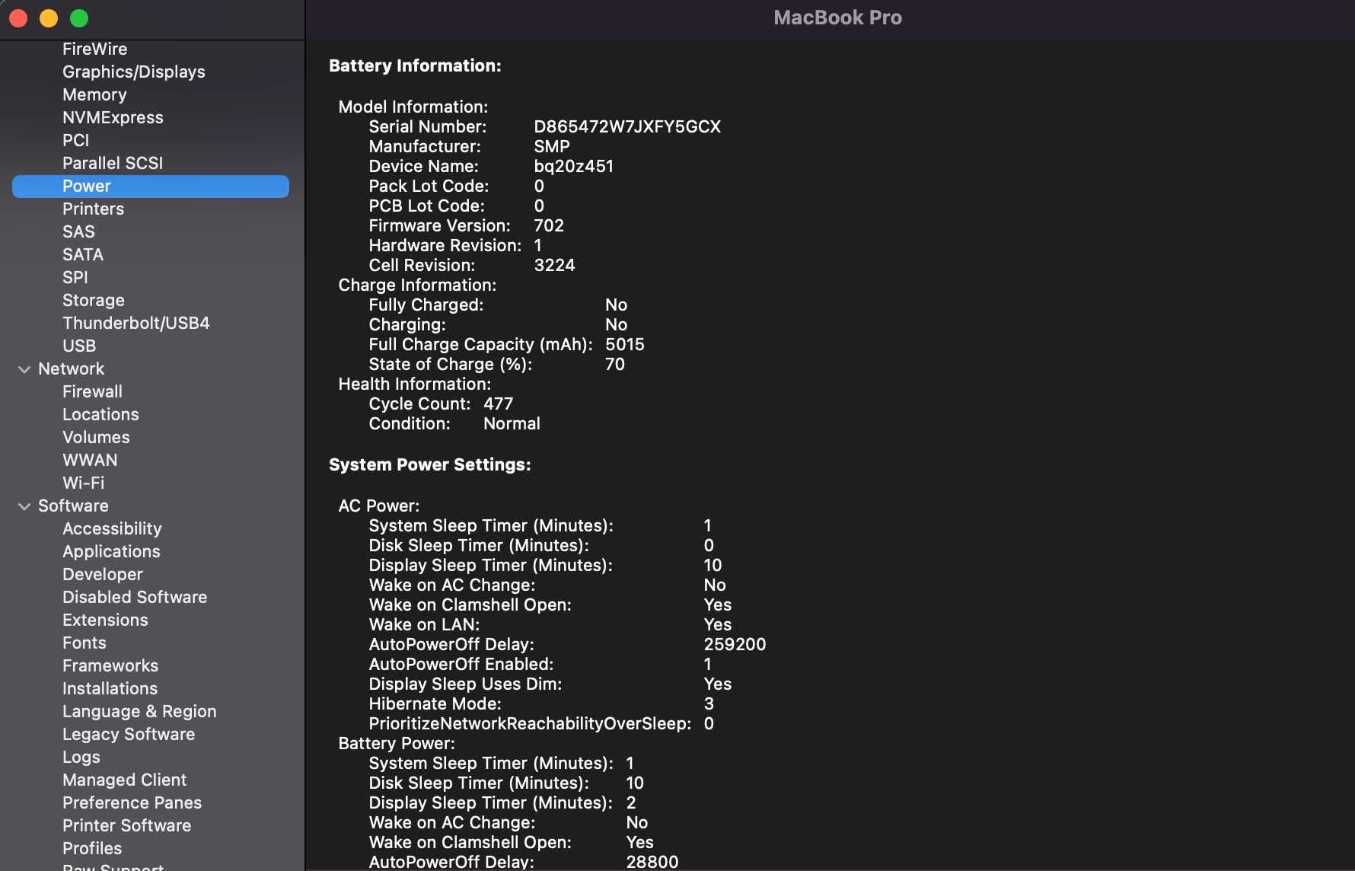Open Printers in the sidebar
1355x871 pixels.
pos(93,209)
